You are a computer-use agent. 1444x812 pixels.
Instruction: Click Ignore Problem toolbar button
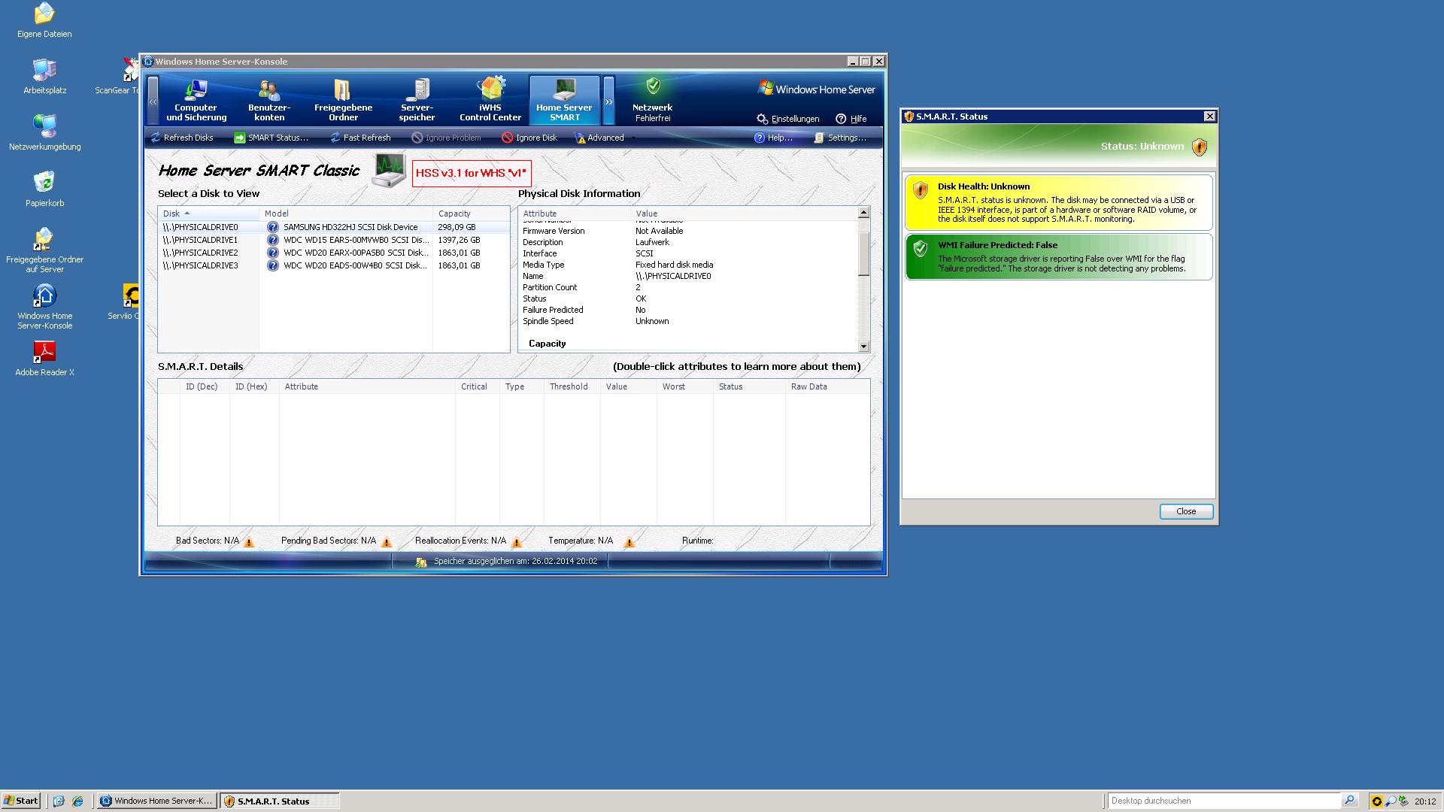(x=446, y=138)
